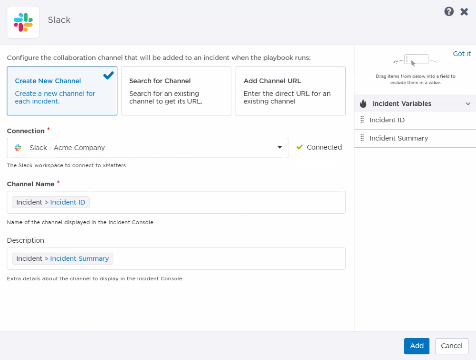This screenshot has width=476, height=360.
Task: Open the Connection dropdown
Action: (148, 148)
